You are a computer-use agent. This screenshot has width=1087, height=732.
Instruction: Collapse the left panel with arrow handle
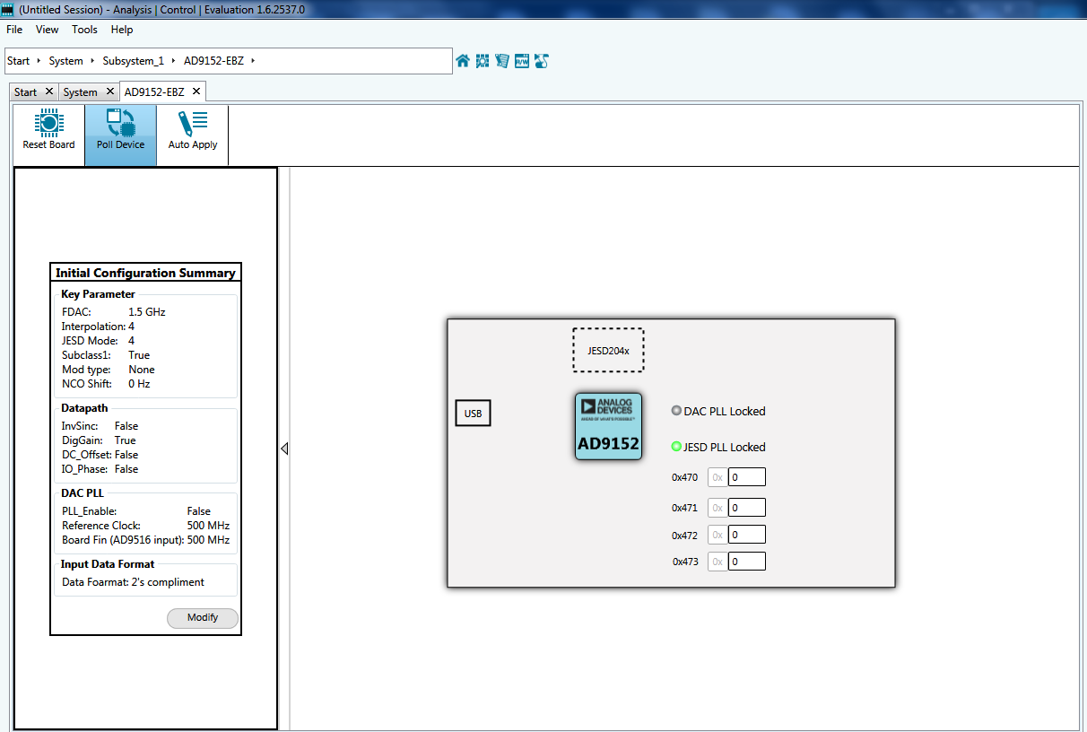pos(284,449)
